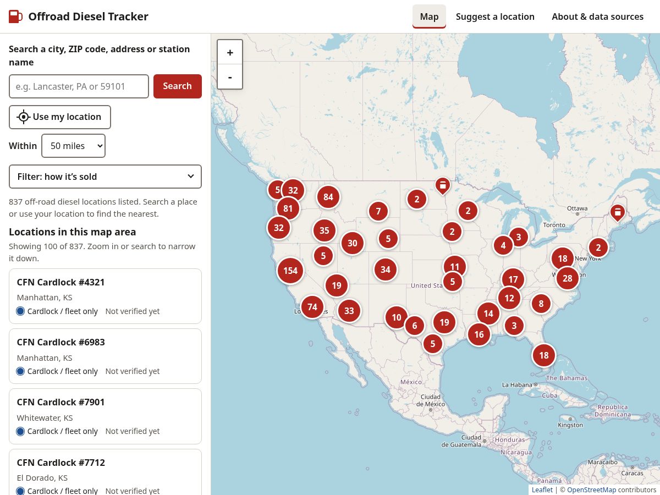Click the blue cardlock dot on CFN #7901
Screen dimensions: 660x495
pyautogui.click(x=21, y=431)
